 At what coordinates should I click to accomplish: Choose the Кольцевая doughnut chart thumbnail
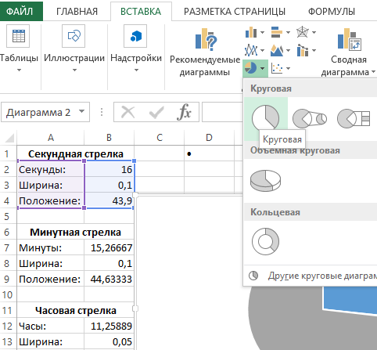pyautogui.click(x=266, y=242)
